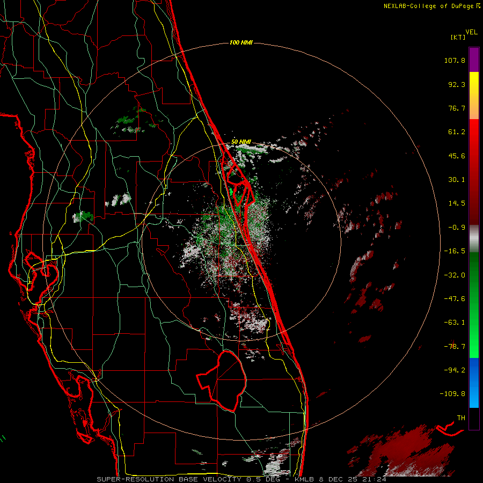Select the 76.7 legend value

(457, 108)
